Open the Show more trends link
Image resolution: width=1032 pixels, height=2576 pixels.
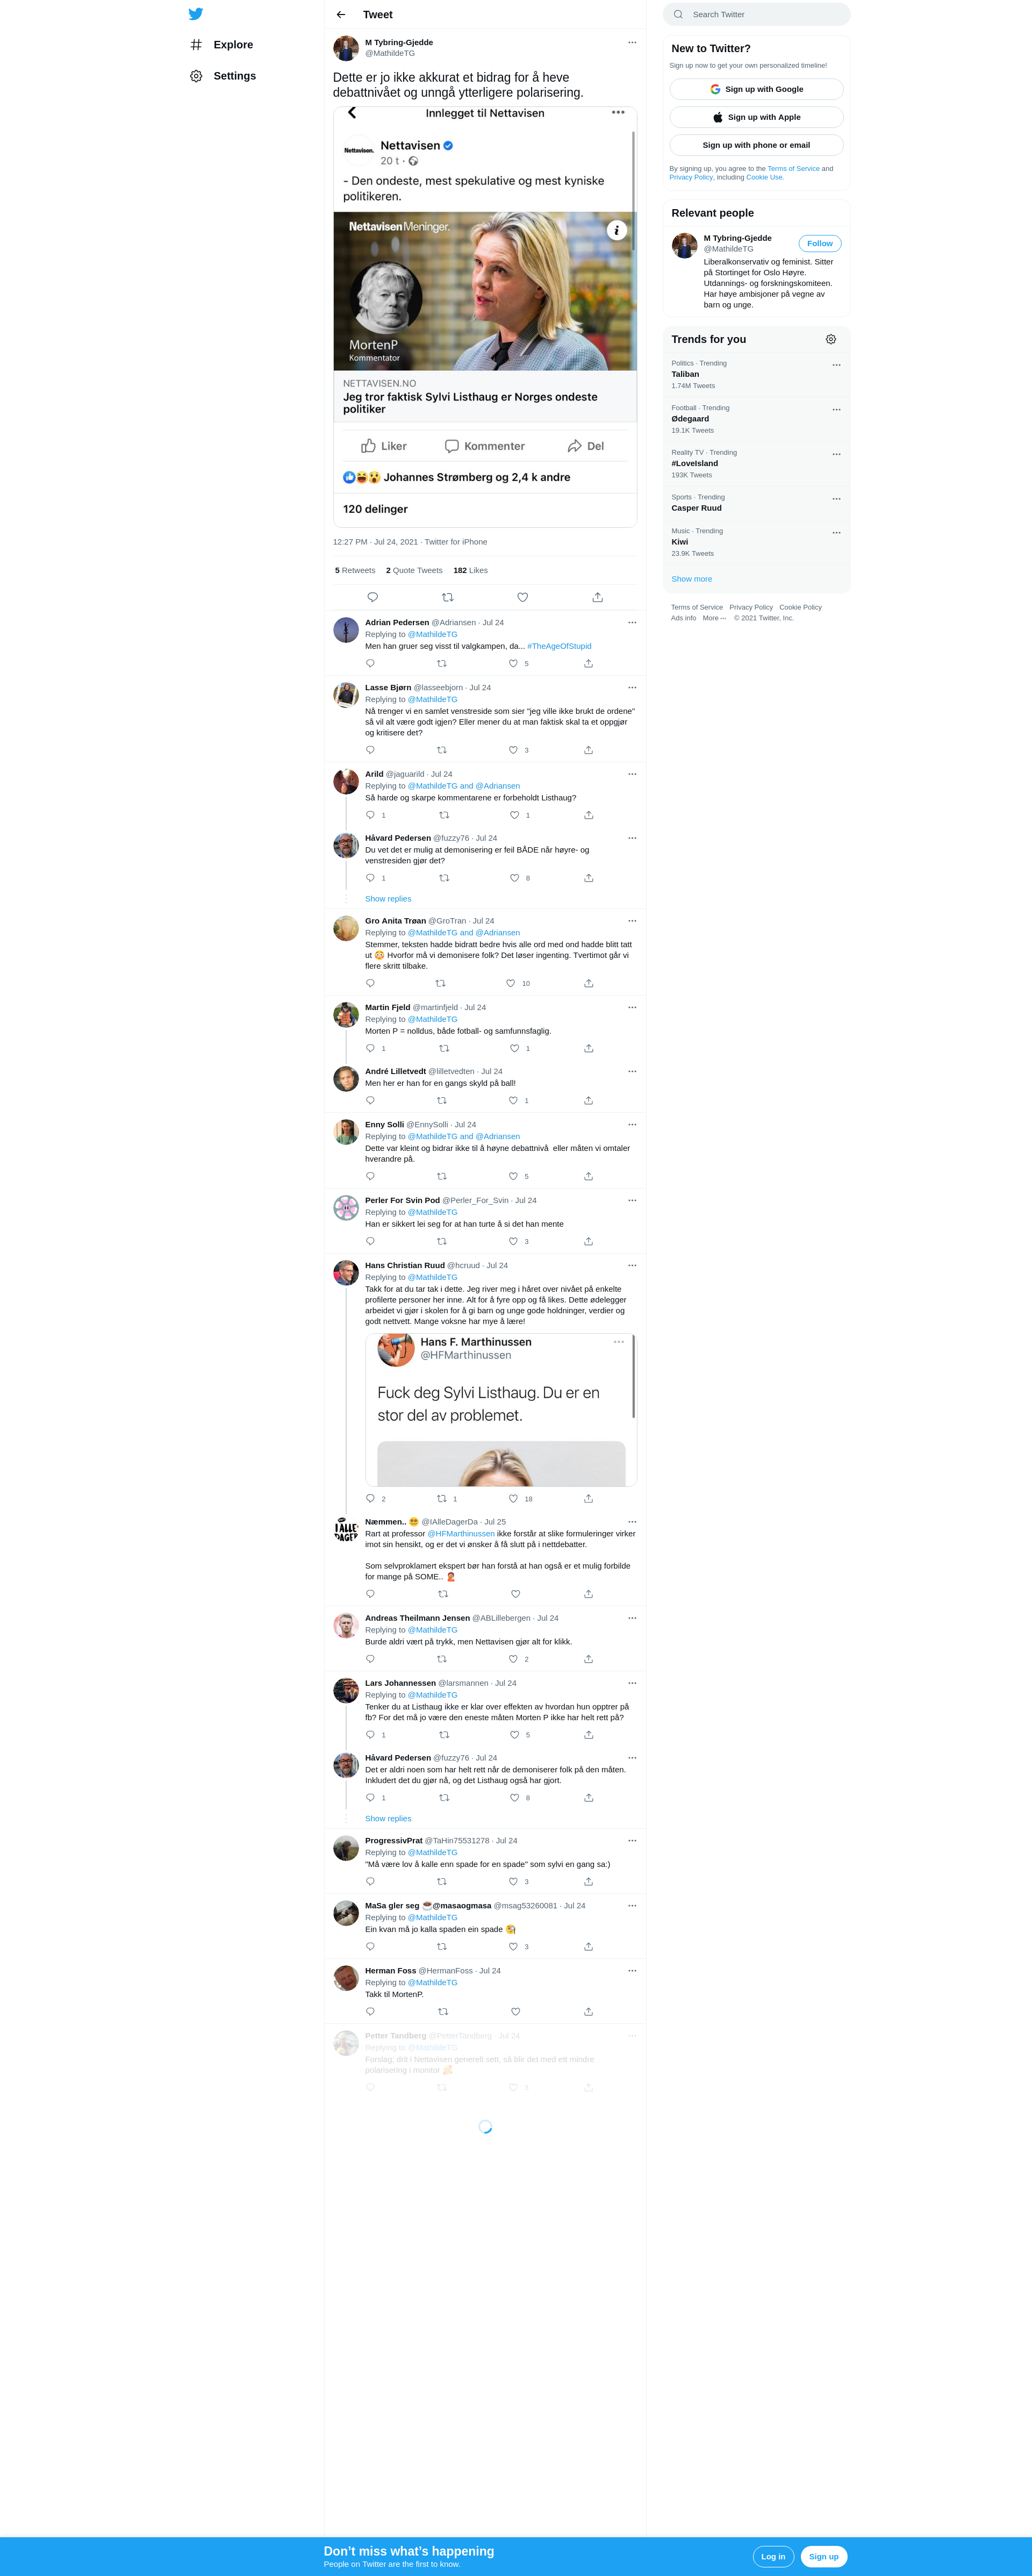point(692,579)
